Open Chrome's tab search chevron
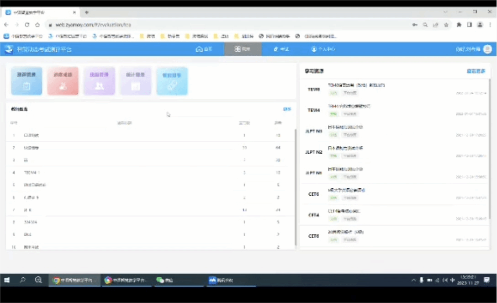The height and width of the screenshot is (303, 497). click(x=446, y=12)
